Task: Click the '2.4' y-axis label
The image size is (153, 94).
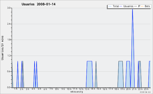Action: (x=9, y=24)
